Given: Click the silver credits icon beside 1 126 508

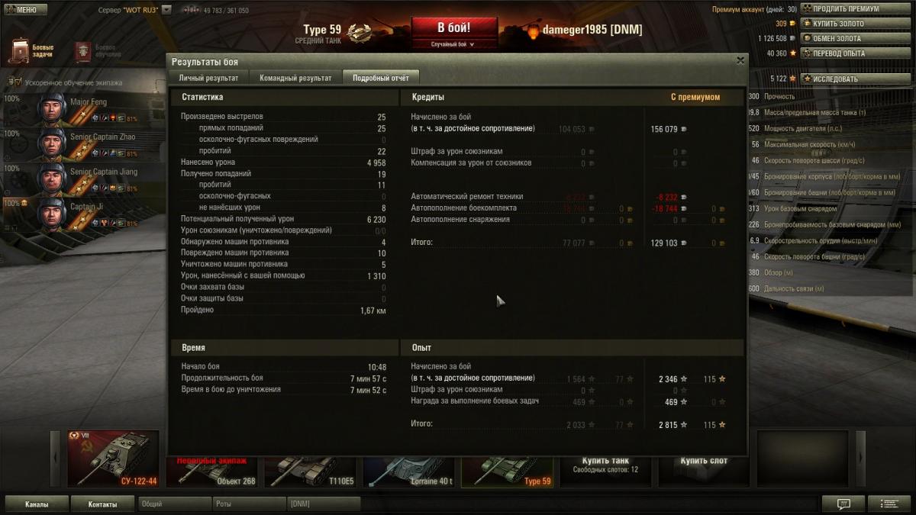Looking at the screenshot, I should 792,38.
